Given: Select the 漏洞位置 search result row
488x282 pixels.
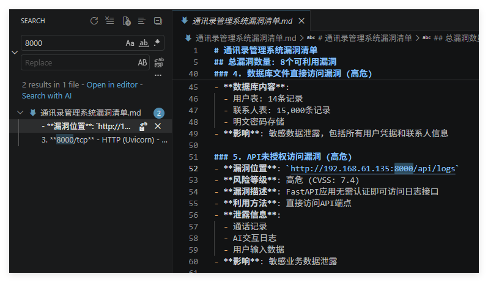Looking at the screenshot, I should (x=91, y=127).
